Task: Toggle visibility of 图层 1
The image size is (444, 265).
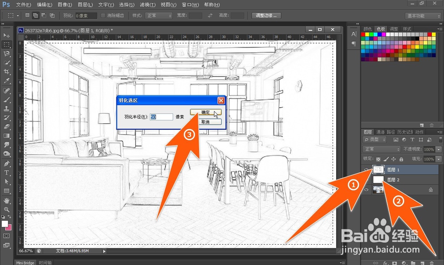Action: [x=366, y=170]
